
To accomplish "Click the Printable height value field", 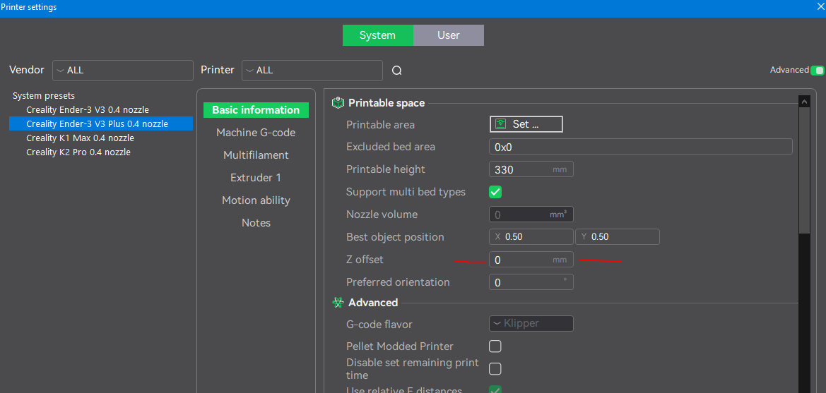I will point(521,169).
